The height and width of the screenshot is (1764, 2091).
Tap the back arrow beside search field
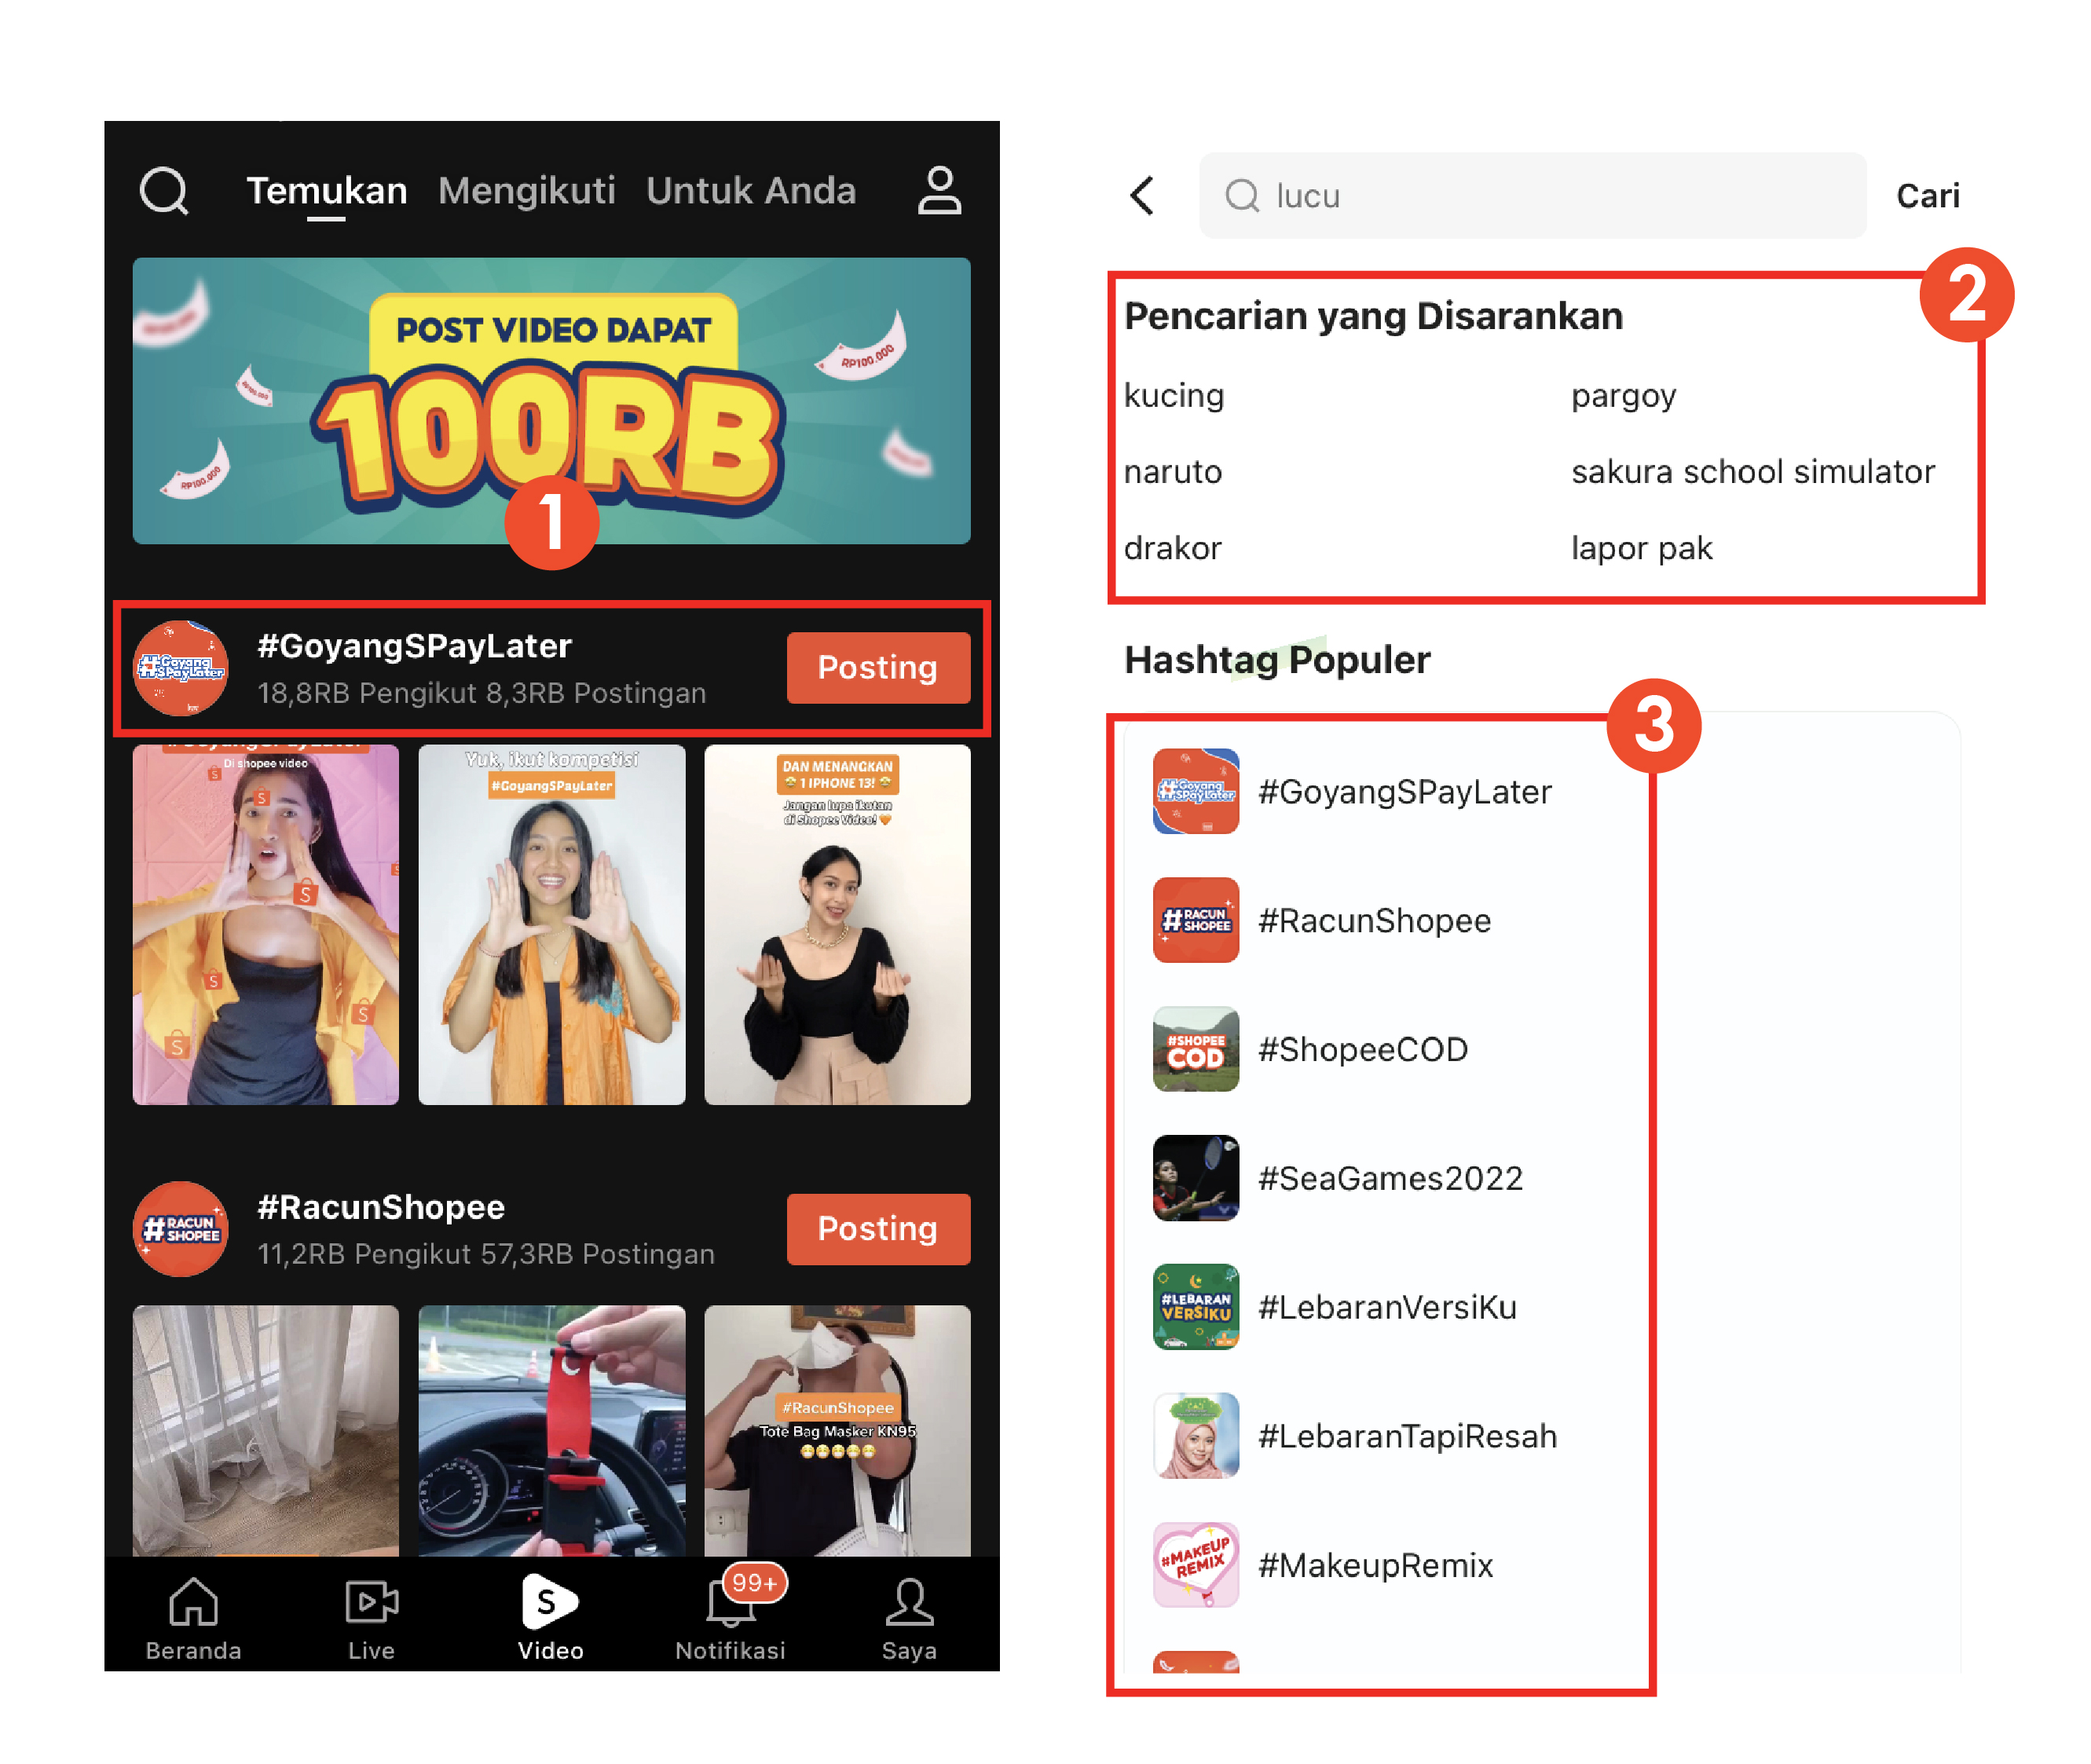1142,196
